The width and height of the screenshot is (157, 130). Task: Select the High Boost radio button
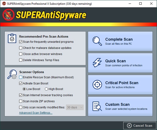[46, 89]
